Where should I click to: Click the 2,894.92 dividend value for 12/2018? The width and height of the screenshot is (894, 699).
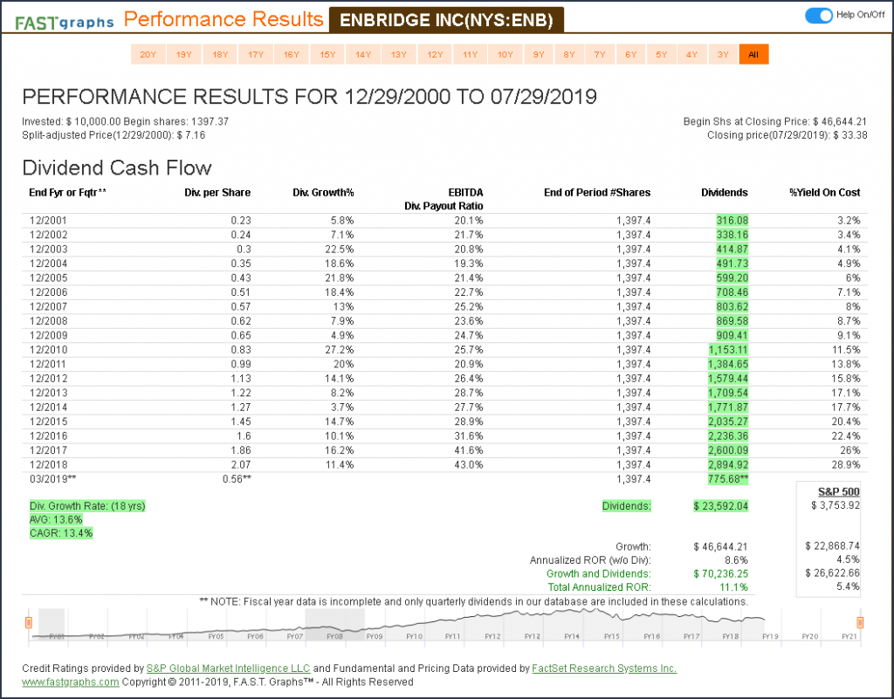pyautogui.click(x=728, y=465)
